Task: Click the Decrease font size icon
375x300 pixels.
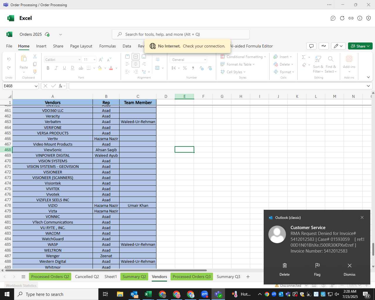Action: pos(109,60)
